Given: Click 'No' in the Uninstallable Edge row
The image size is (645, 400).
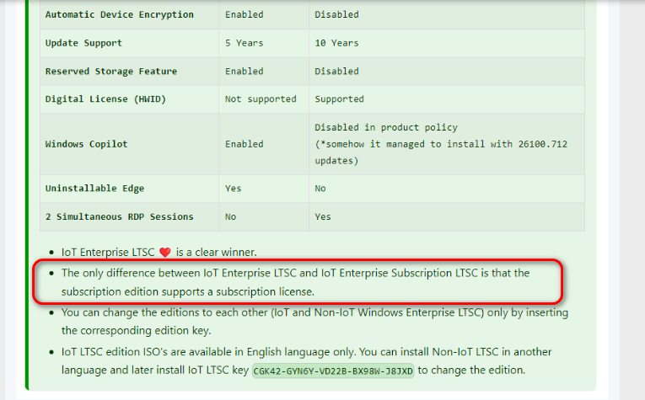Looking at the screenshot, I should click(x=320, y=188).
